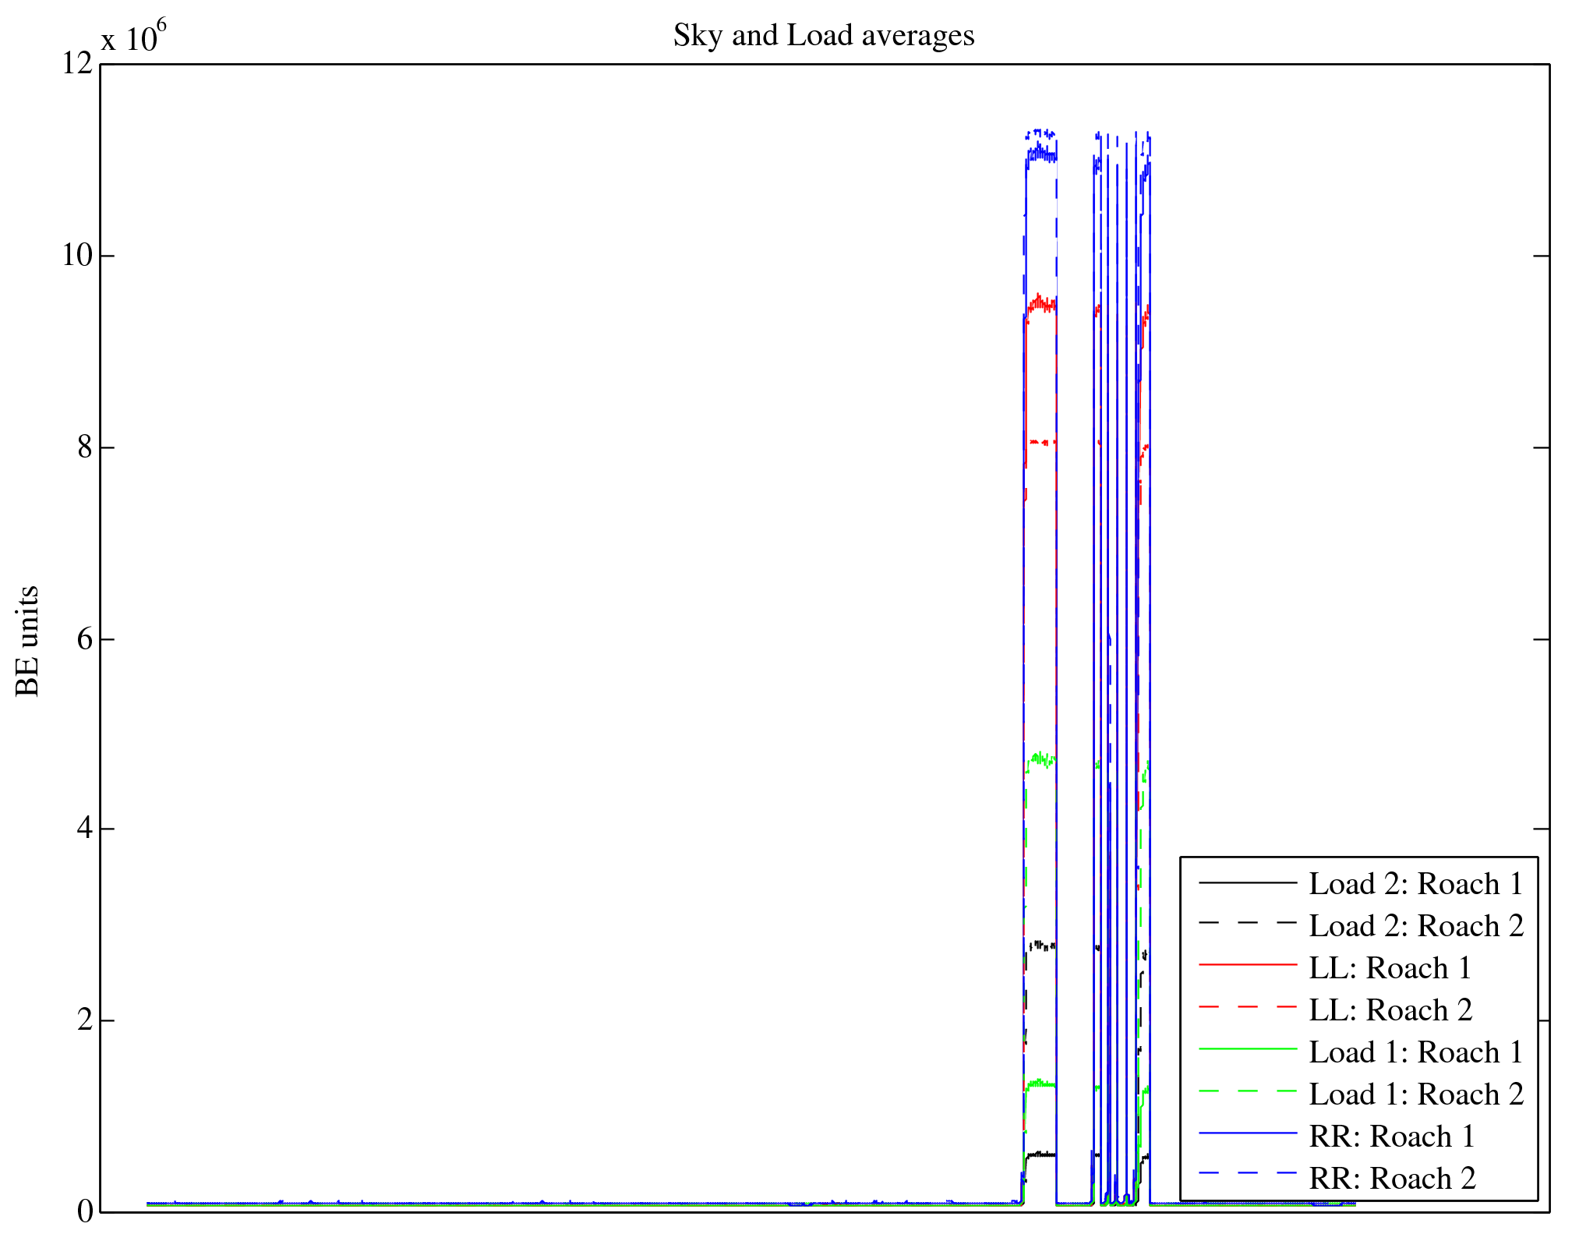The image size is (1572, 1241).
Task: Click the solid red legend line sample
Action: pyautogui.click(x=1247, y=965)
